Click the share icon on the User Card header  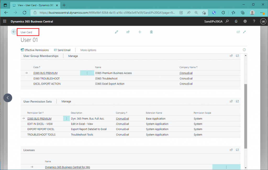click(128, 32)
